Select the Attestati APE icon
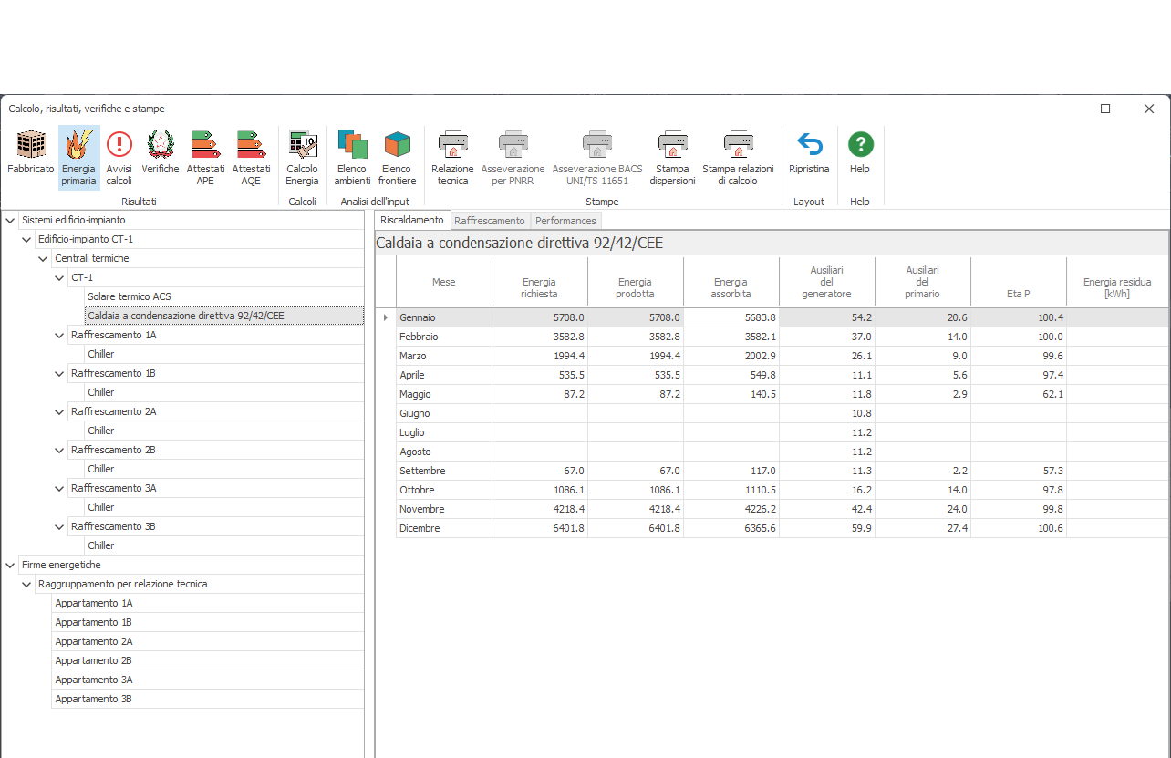1171x758 pixels. (x=205, y=146)
